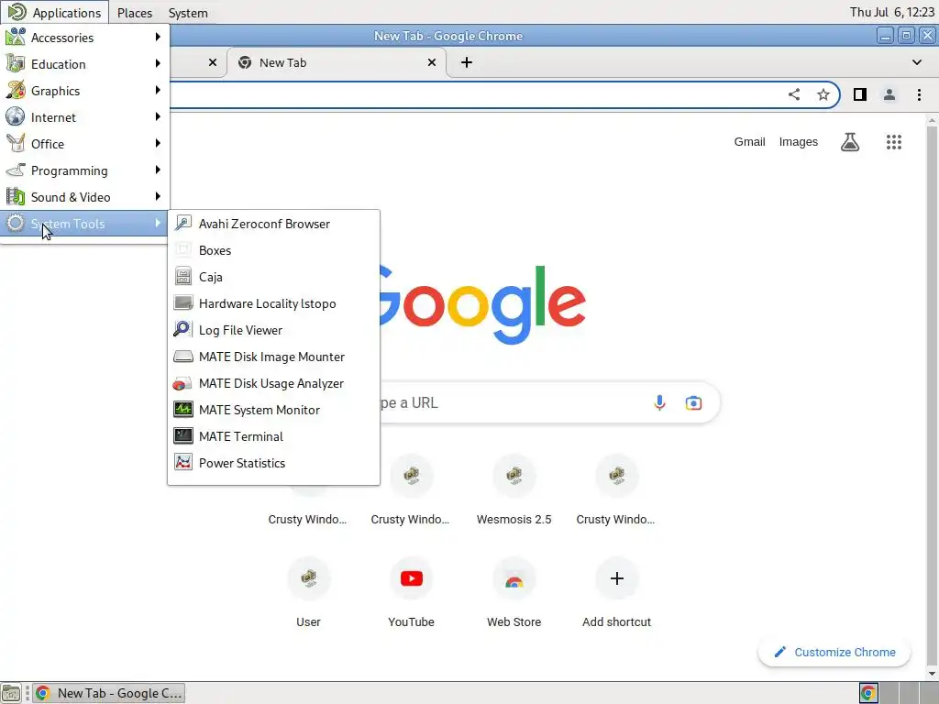Click the Chrome icon in workspace switcher
This screenshot has height=704, width=939.
[868, 693]
